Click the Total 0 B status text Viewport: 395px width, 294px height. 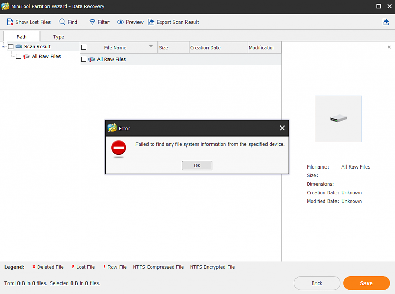click(26, 283)
